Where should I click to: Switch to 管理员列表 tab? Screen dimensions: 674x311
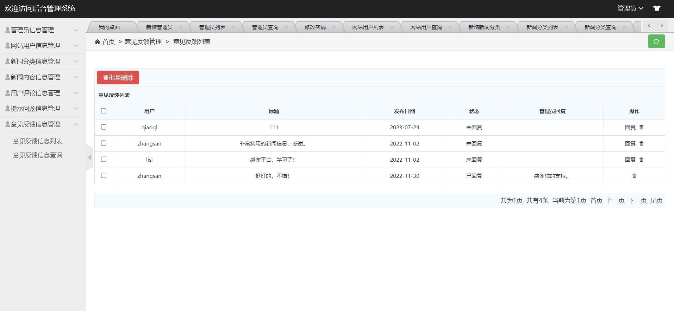212,27
